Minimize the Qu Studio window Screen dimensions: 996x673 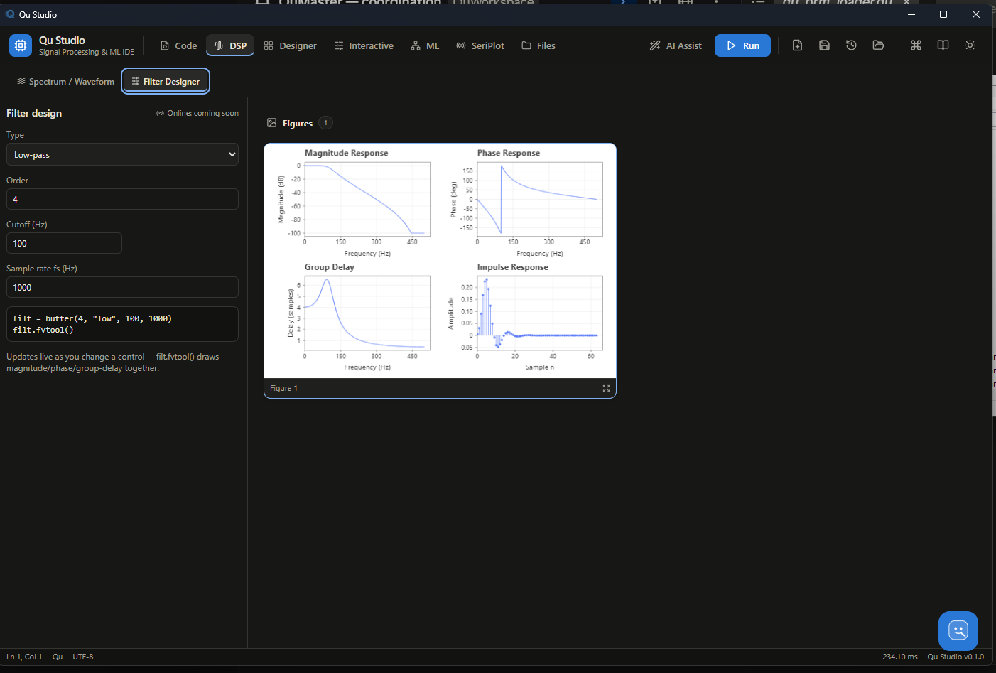[x=911, y=14]
